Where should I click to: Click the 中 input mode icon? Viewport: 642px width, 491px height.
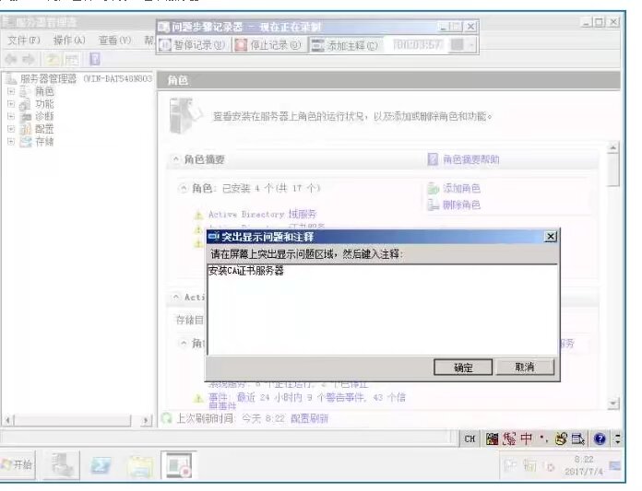coord(526,438)
